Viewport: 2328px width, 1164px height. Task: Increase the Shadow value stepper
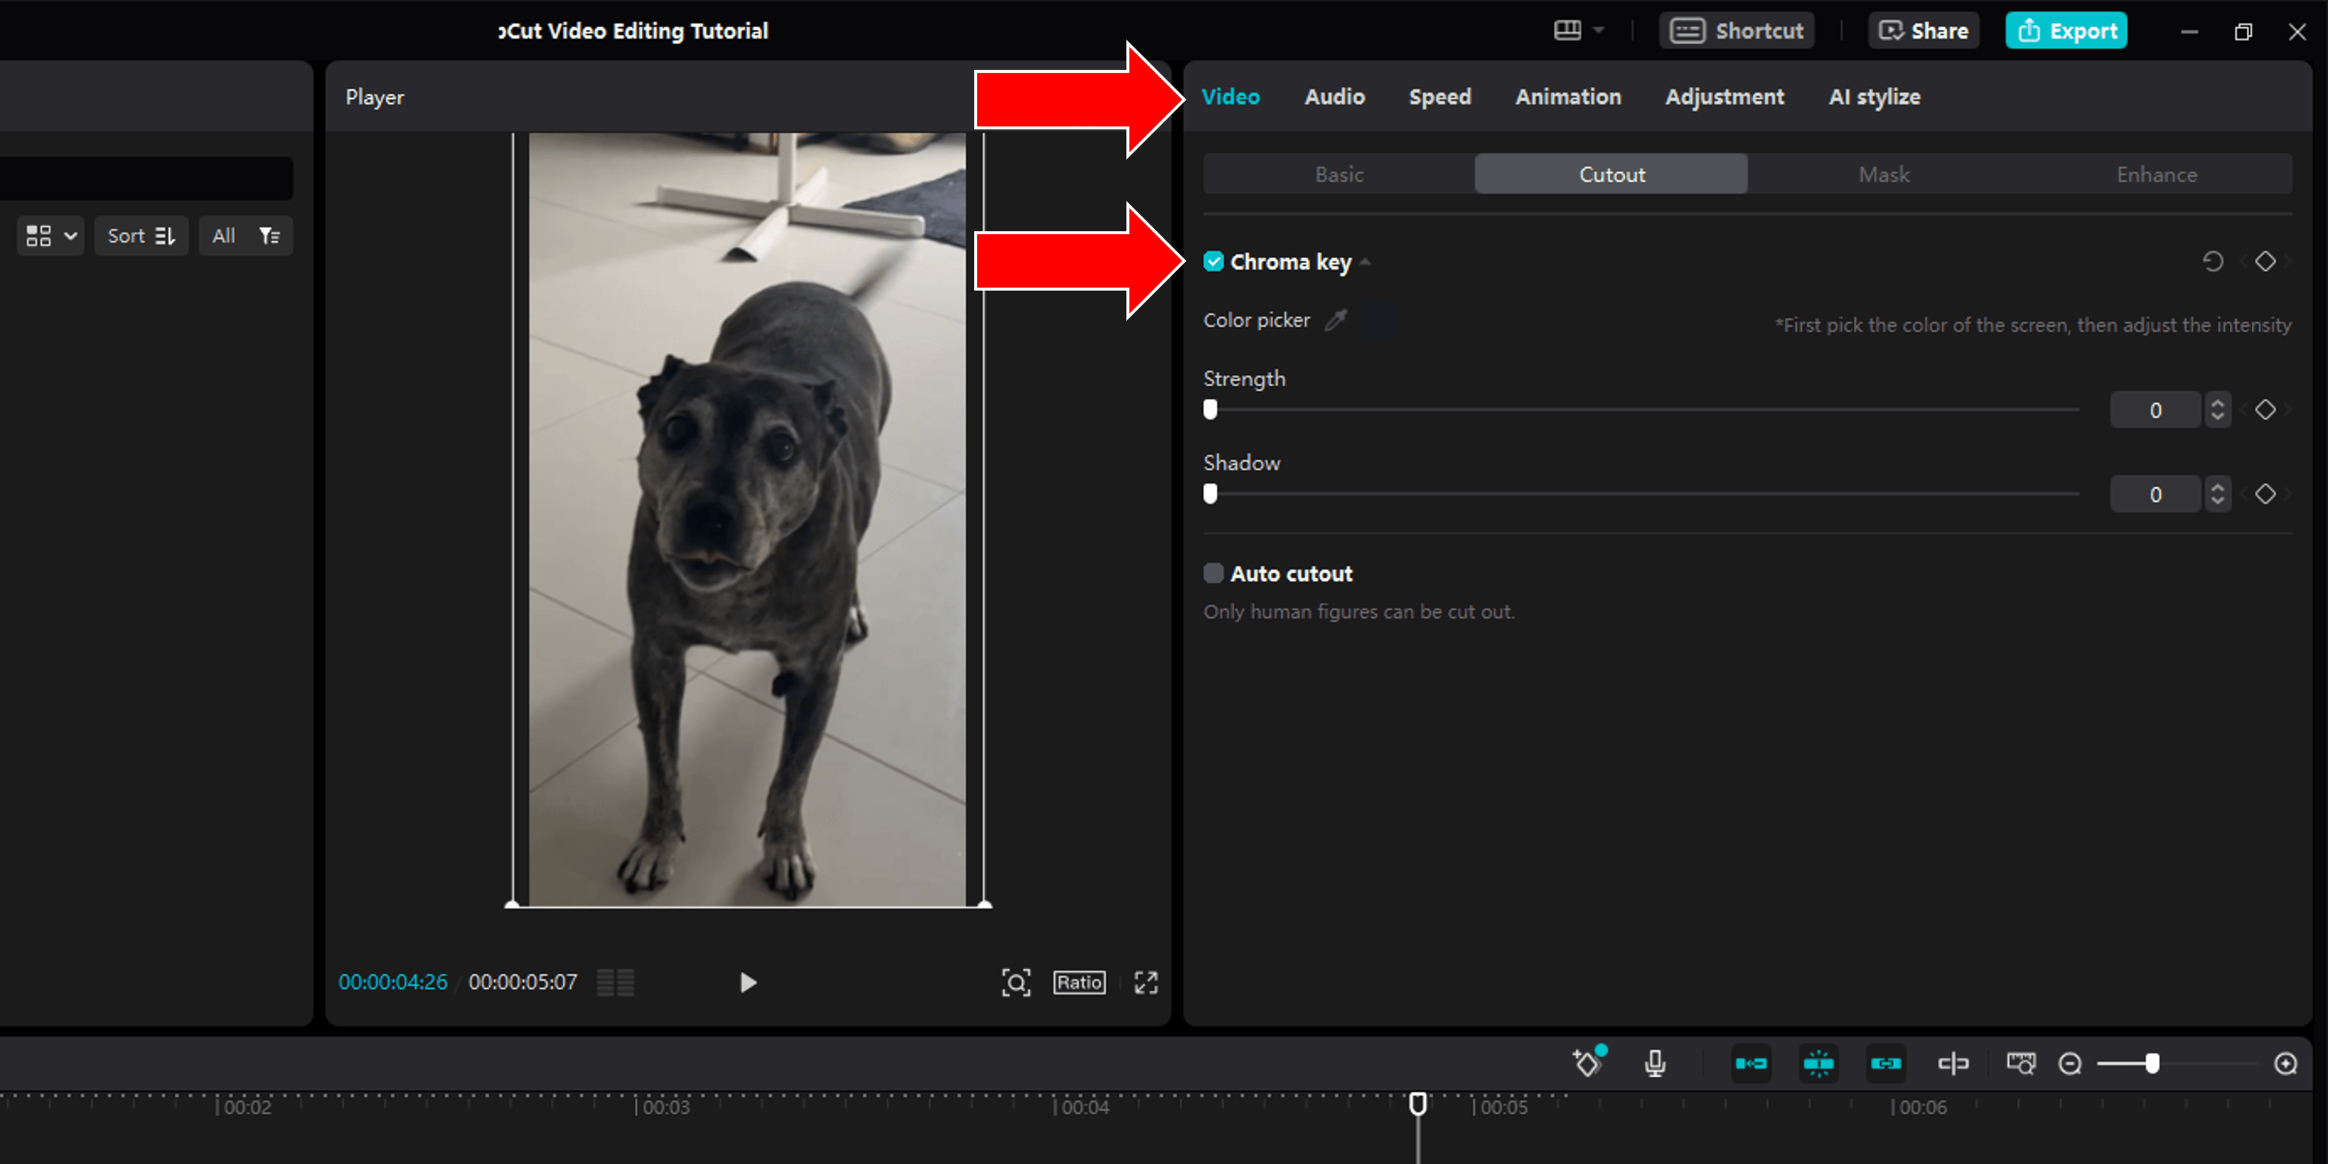[2217, 486]
